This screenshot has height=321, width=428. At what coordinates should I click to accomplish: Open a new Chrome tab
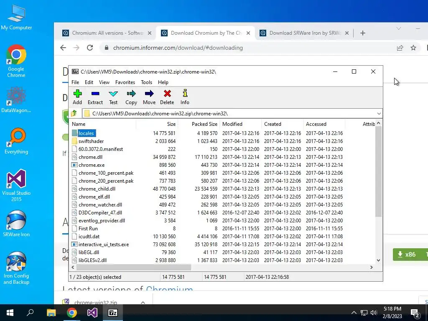click(363, 33)
